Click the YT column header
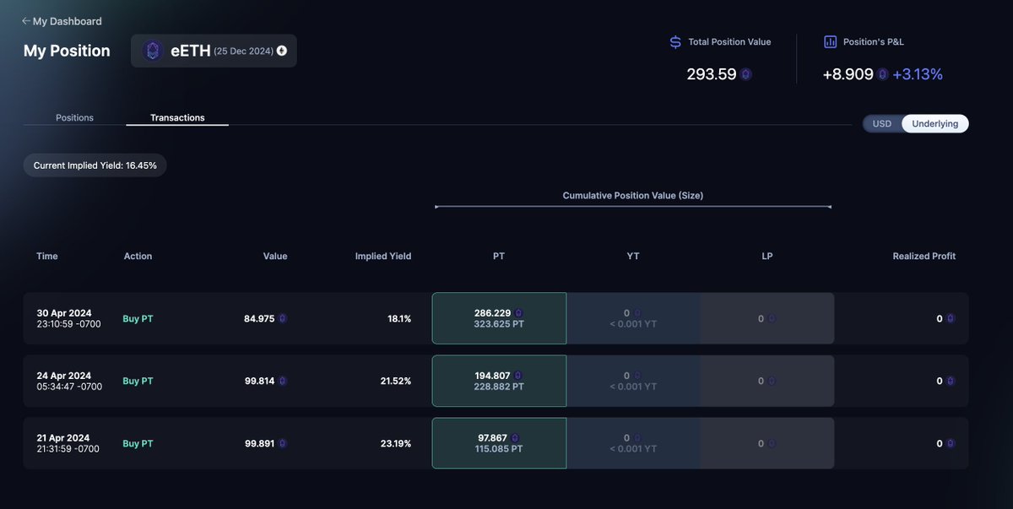Image resolution: width=1013 pixels, height=509 pixels. (x=633, y=256)
